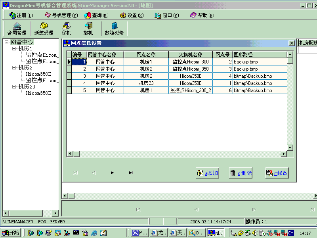
Task: Open the 窗口(W) menu
Action: [x=167, y=15]
